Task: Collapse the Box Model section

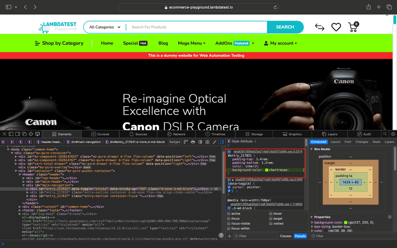Action: pos(312,149)
